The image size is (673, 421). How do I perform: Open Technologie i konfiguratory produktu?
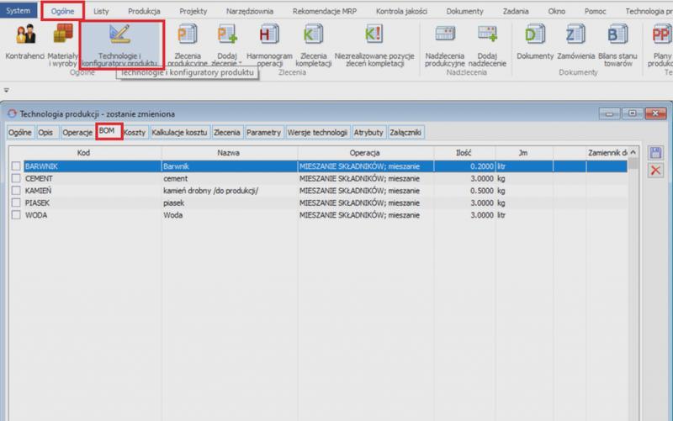coord(119,45)
